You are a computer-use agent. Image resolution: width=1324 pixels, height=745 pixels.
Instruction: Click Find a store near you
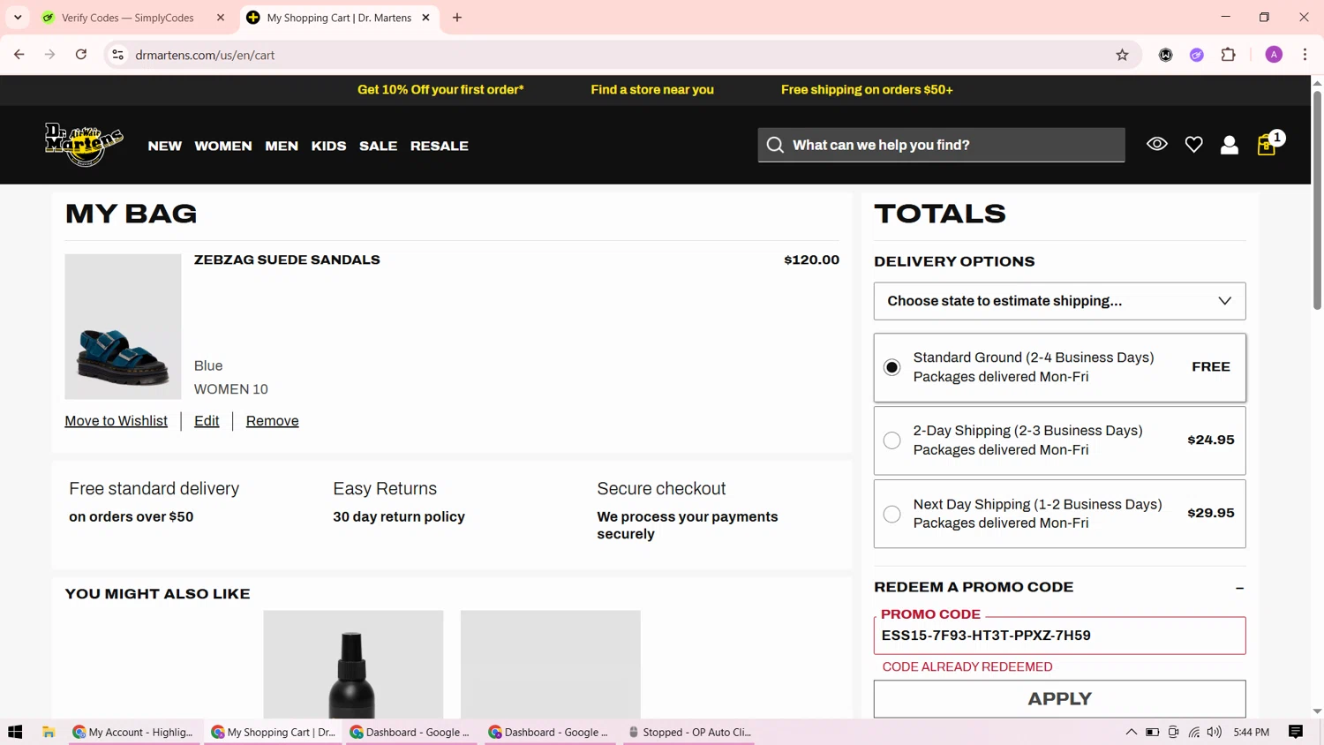point(652,89)
